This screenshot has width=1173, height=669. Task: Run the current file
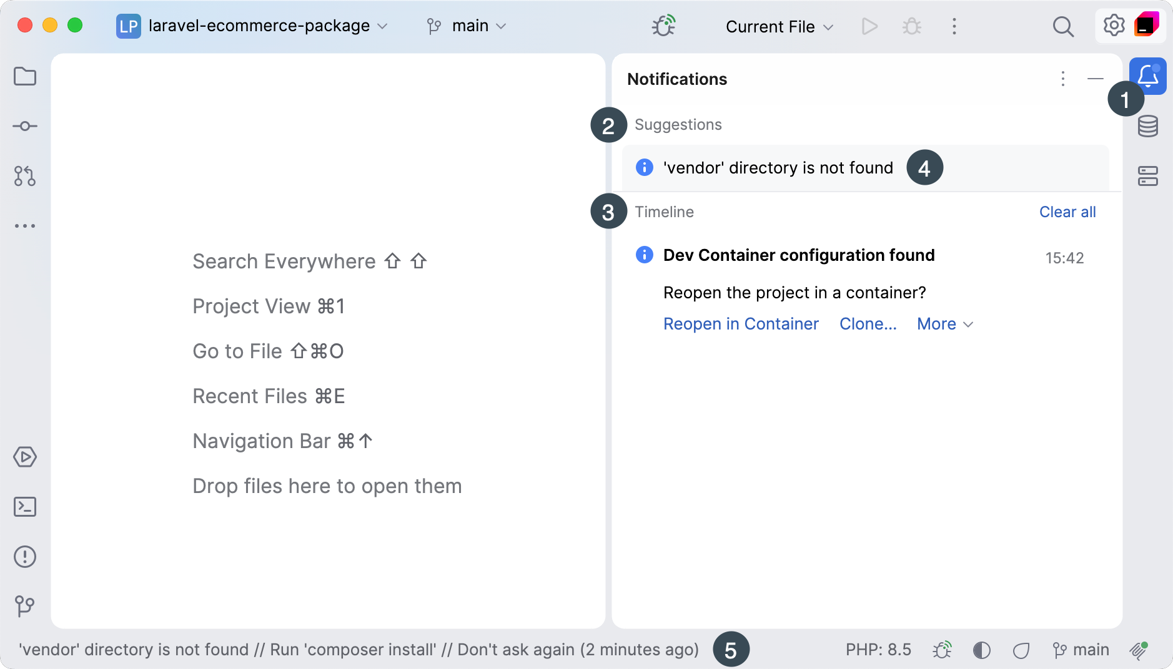pos(869,26)
